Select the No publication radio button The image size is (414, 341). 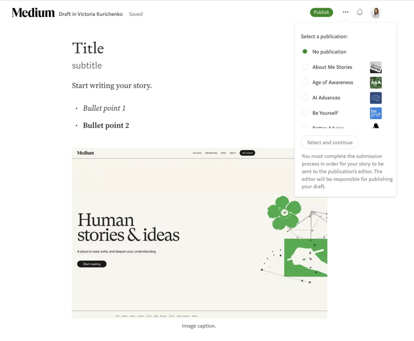pos(304,51)
